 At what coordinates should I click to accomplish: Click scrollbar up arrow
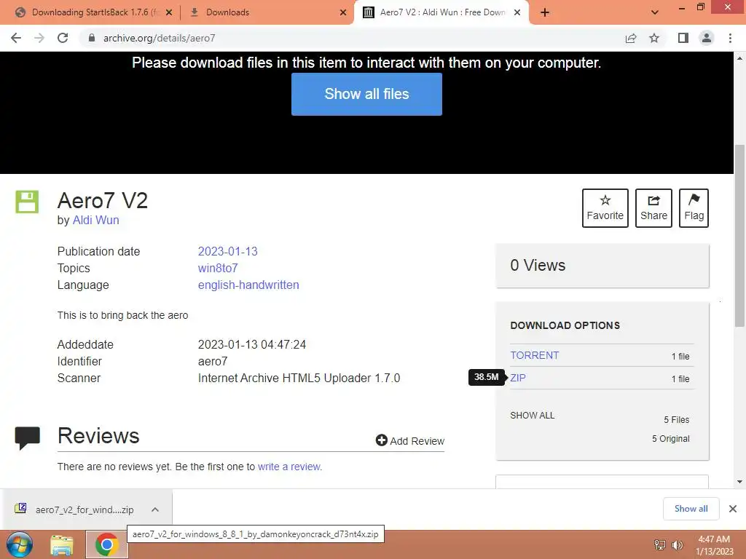click(x=739, y=58)
